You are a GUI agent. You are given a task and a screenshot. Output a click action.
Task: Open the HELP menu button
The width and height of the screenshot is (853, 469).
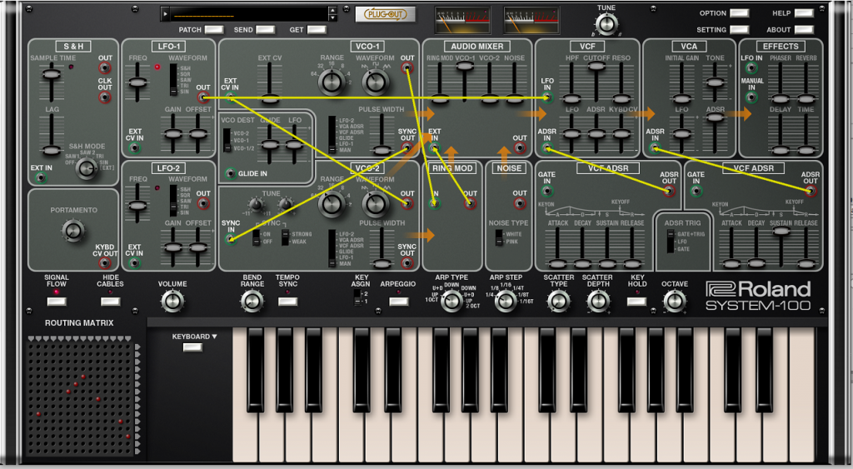click(804, 13)
